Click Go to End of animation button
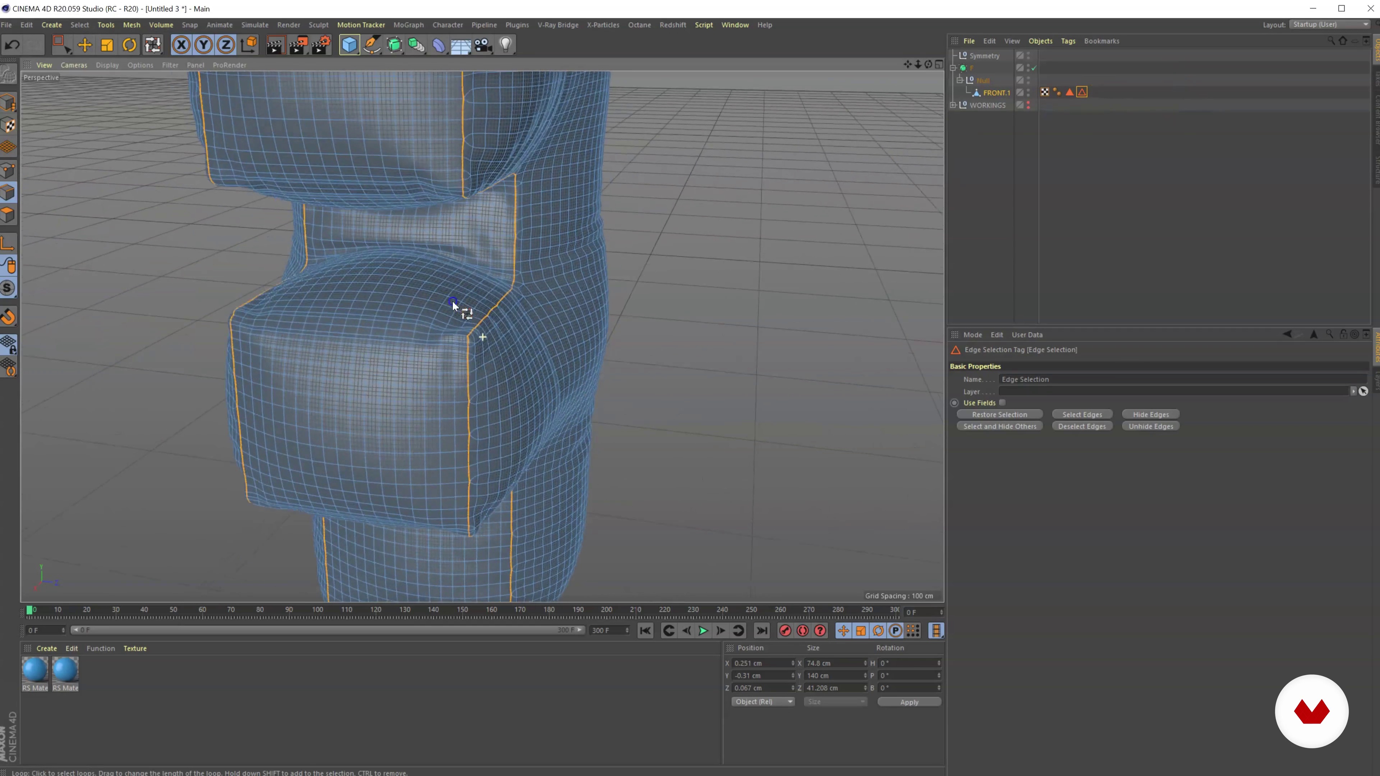 761,630
